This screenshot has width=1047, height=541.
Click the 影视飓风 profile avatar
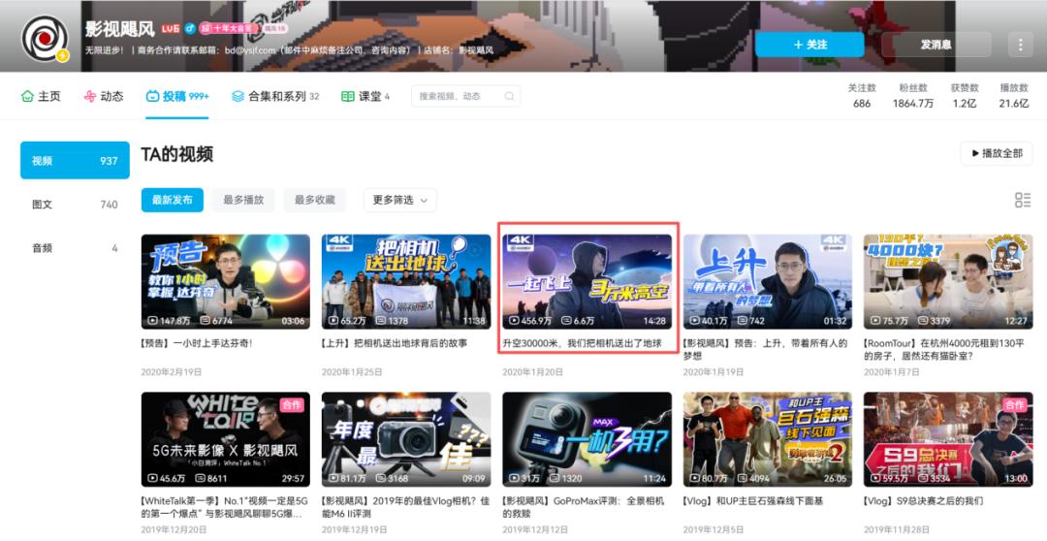point(45,40)
